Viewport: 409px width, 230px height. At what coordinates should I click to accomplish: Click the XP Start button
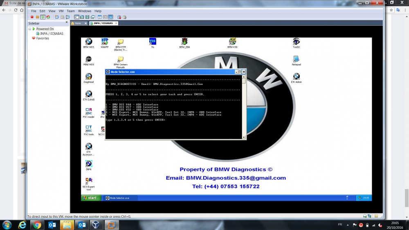coord(90,198)
